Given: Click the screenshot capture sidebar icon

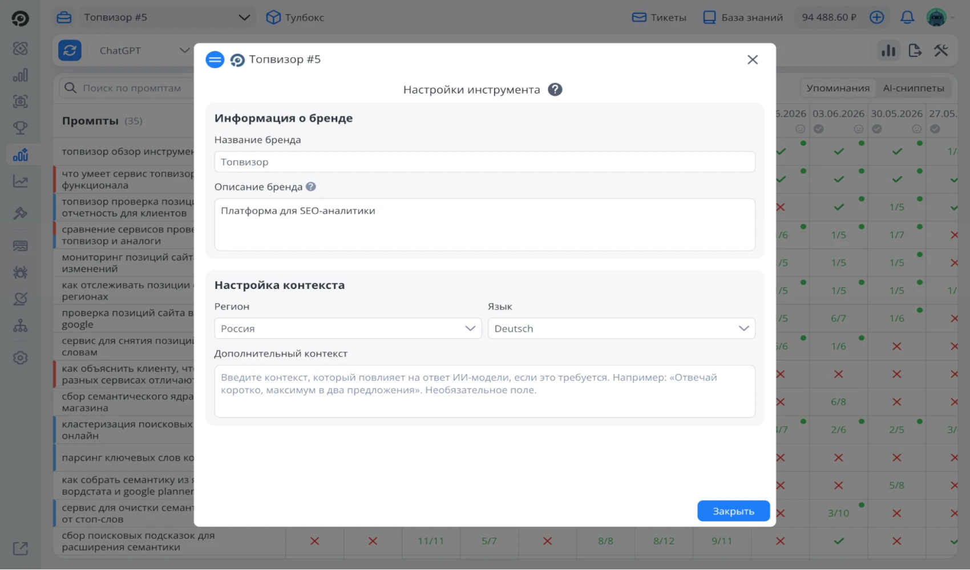Looking at the screenshot, I should (20, 101).
